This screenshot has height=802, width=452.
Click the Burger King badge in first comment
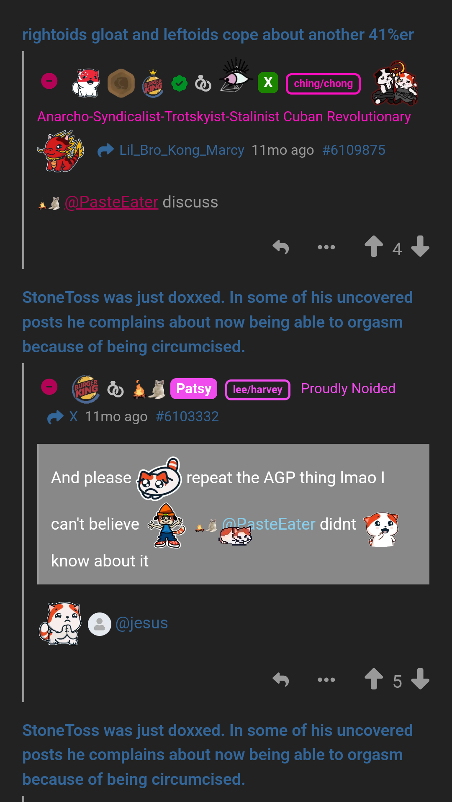point(153,83)
